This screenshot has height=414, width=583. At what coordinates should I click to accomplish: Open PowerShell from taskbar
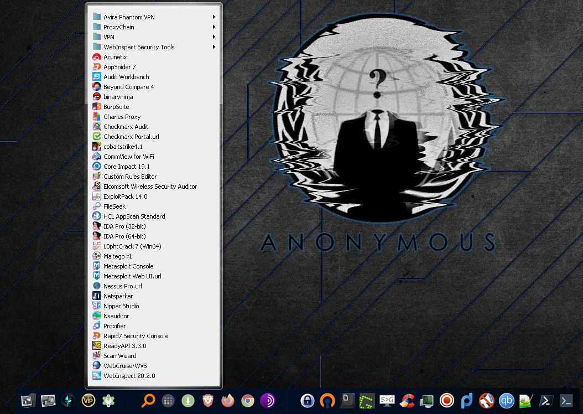click(x=546, y=401)
